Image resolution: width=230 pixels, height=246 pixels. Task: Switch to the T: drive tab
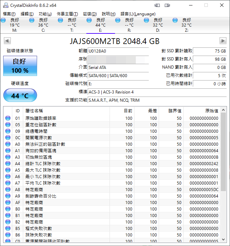point(72,25)
